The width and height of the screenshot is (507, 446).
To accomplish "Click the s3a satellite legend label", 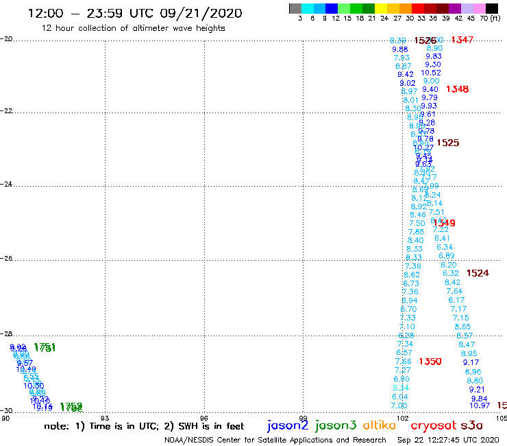I will [x=471, y=425].
